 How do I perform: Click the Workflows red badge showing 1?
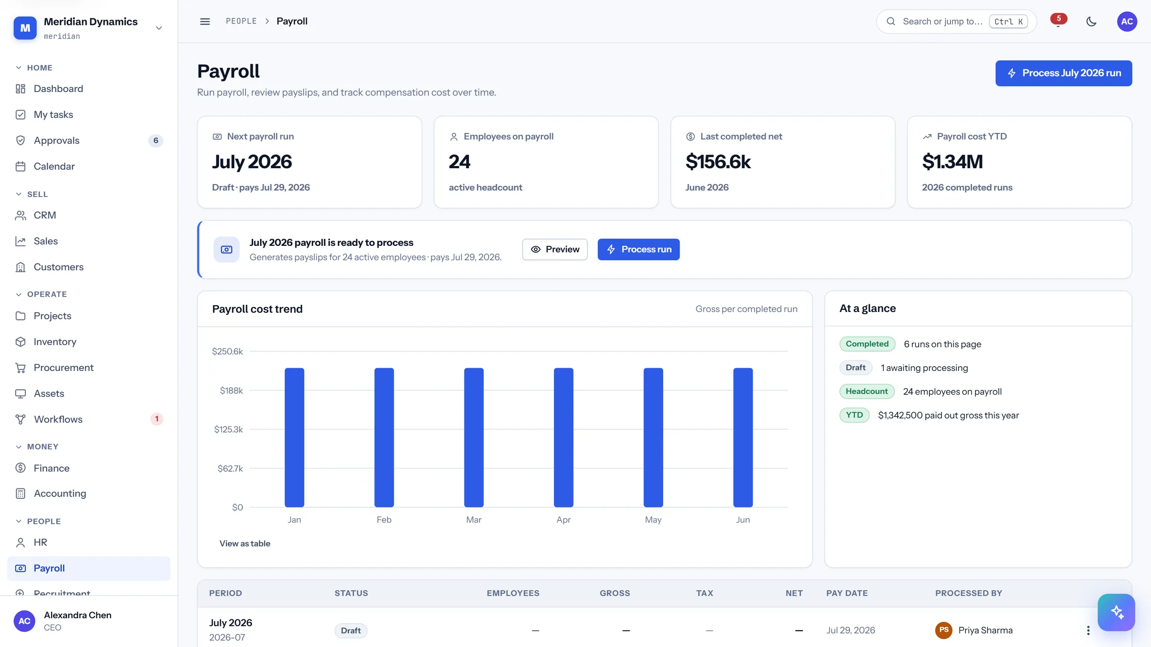pyautogui.click(x=157, y=419)
